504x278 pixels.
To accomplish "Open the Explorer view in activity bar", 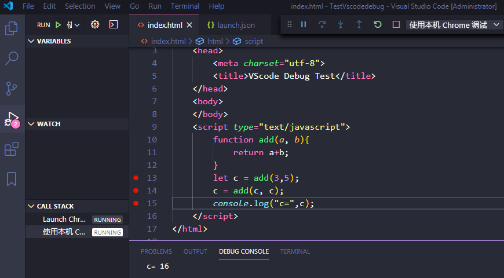I will 12,28.
